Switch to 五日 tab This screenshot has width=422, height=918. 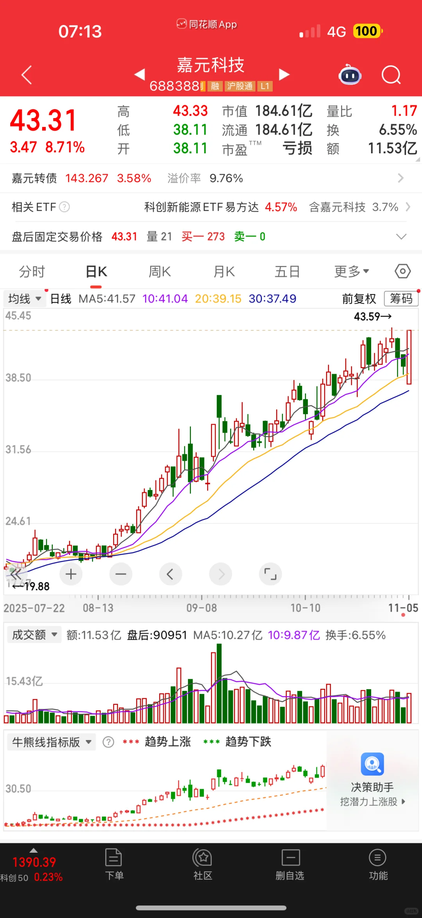tap(287, 271)
